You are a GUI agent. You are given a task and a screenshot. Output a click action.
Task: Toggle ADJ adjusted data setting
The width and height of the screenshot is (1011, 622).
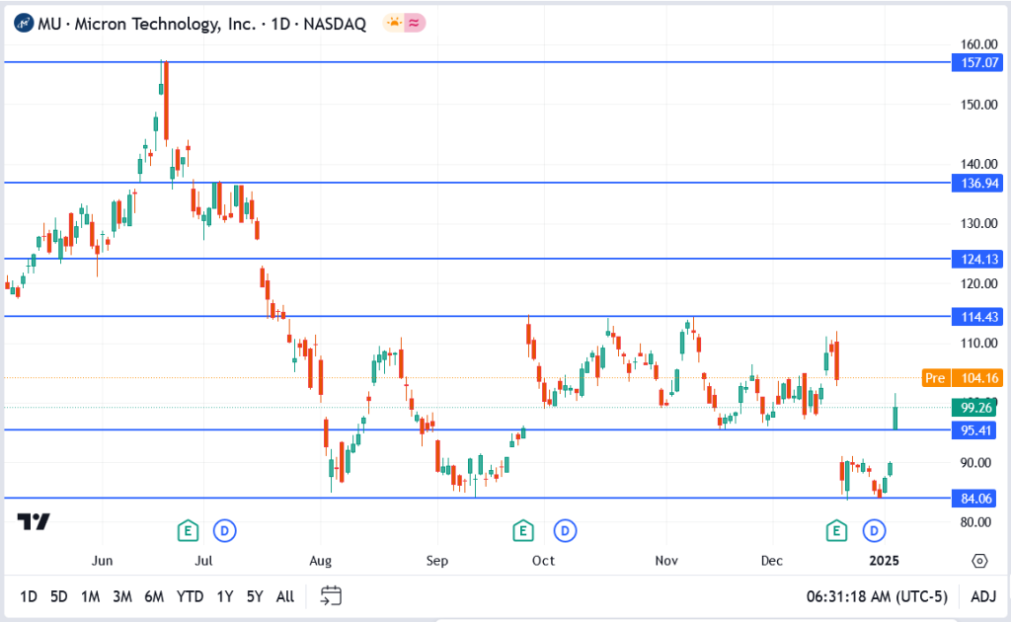click(x=982, y=596)
